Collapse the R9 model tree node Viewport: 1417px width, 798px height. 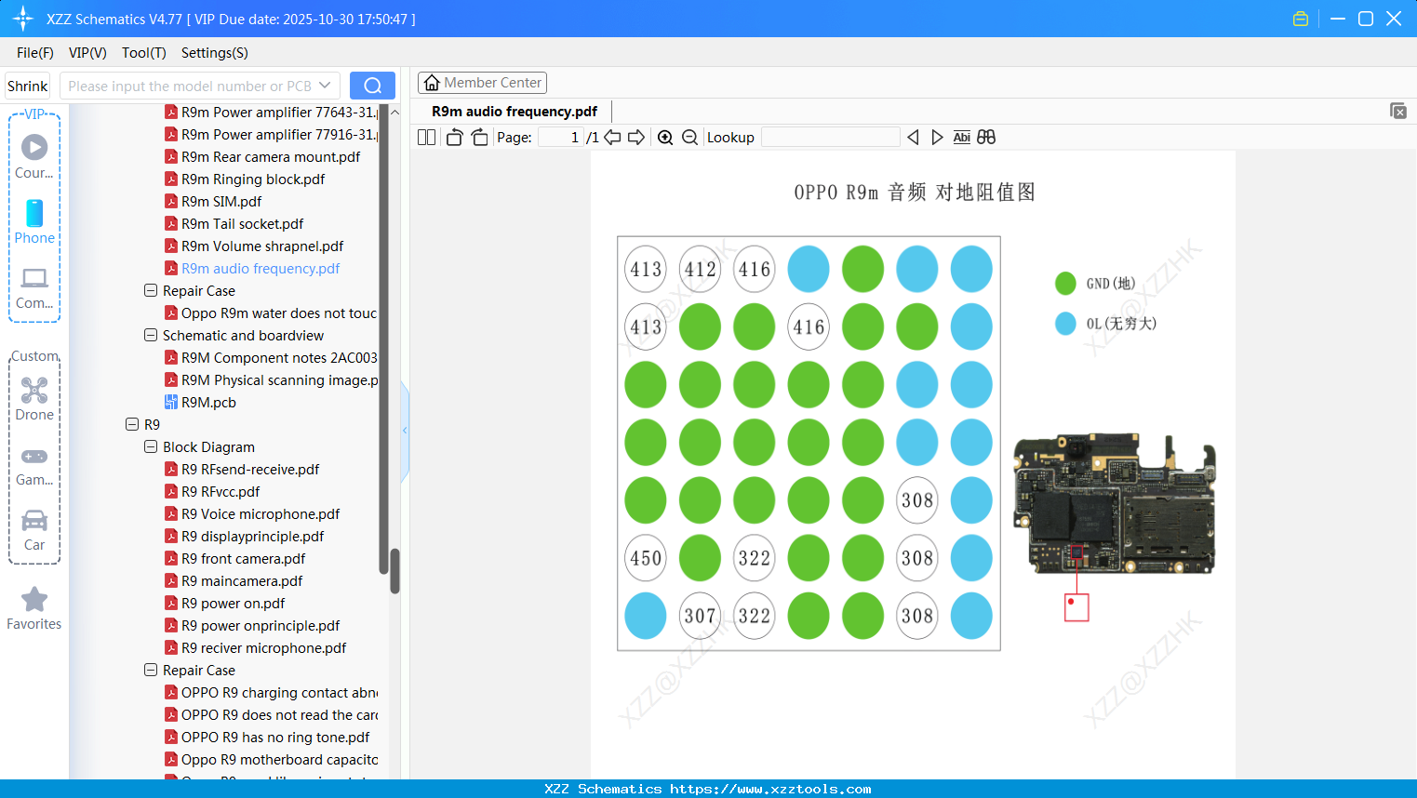coord(132,424)
